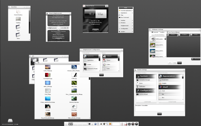This screenshot has height=126, width=201.
Task: Expand the Favorite Applications submenu
Action: pos(125,10)
